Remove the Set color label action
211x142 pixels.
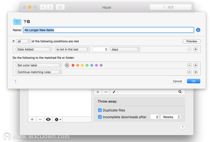click(189, 65)
